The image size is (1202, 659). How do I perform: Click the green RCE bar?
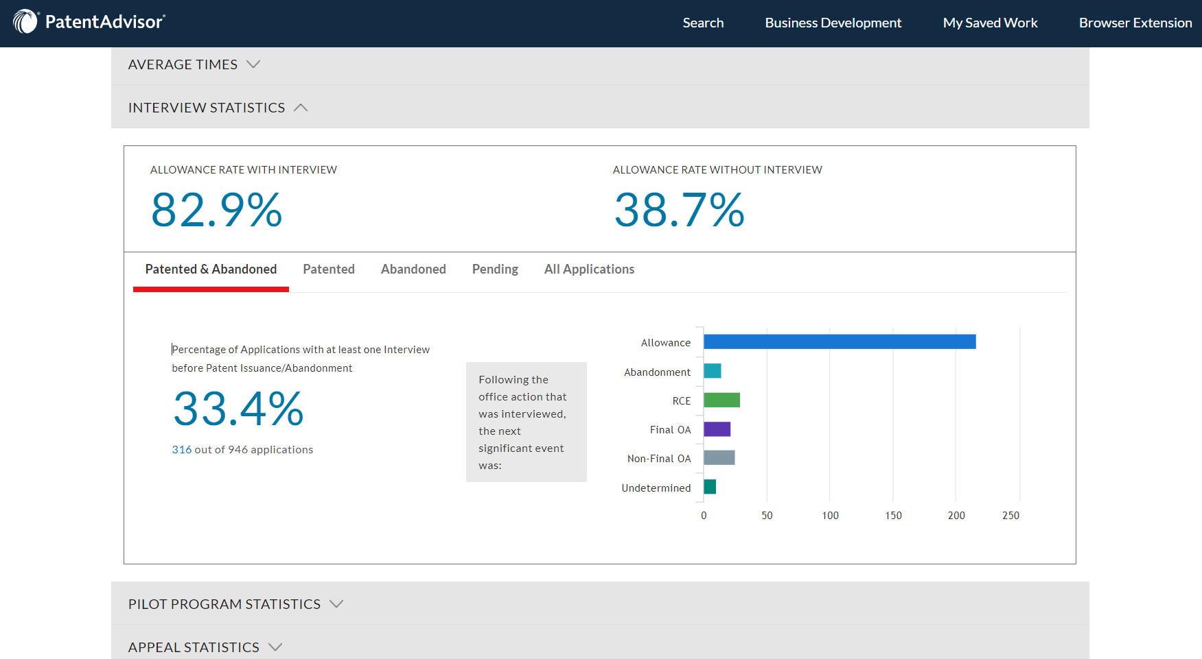[x=721, y=400]
